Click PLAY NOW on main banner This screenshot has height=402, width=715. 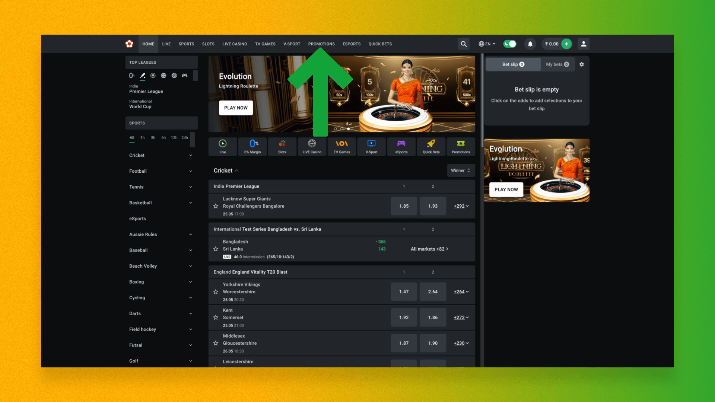coord(236,108)
